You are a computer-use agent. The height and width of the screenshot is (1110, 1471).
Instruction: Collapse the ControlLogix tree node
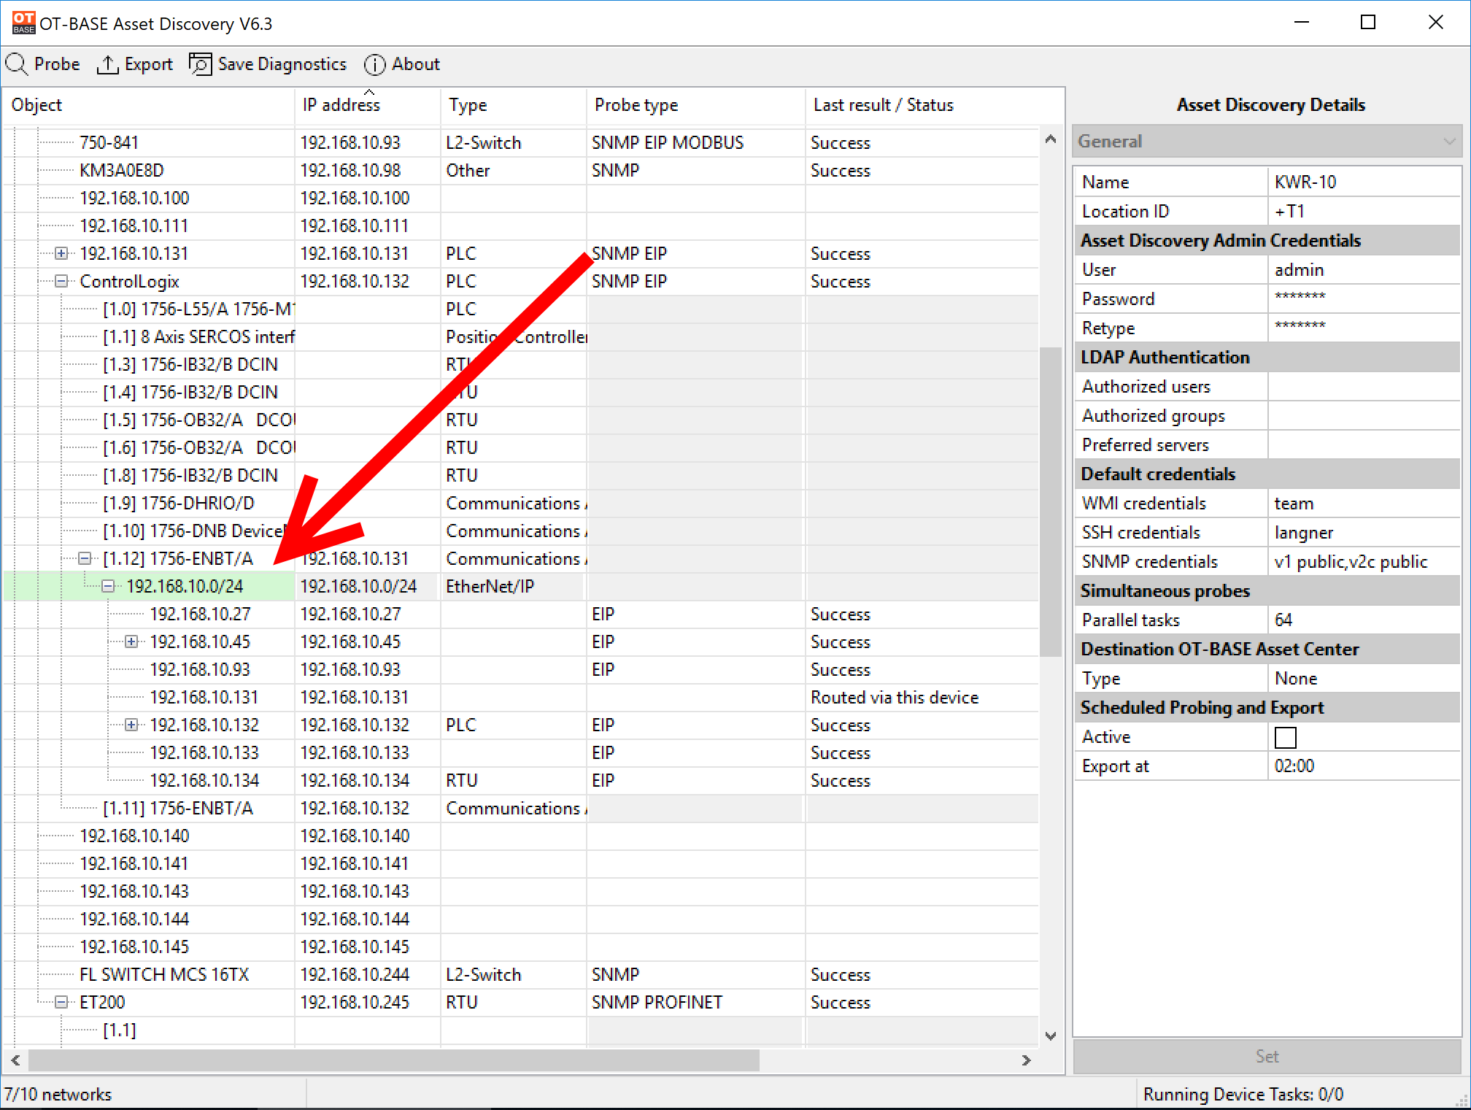tap(61, 281)
